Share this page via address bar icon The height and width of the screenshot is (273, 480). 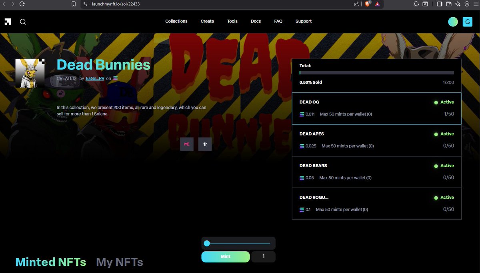[x=356, y=4]
